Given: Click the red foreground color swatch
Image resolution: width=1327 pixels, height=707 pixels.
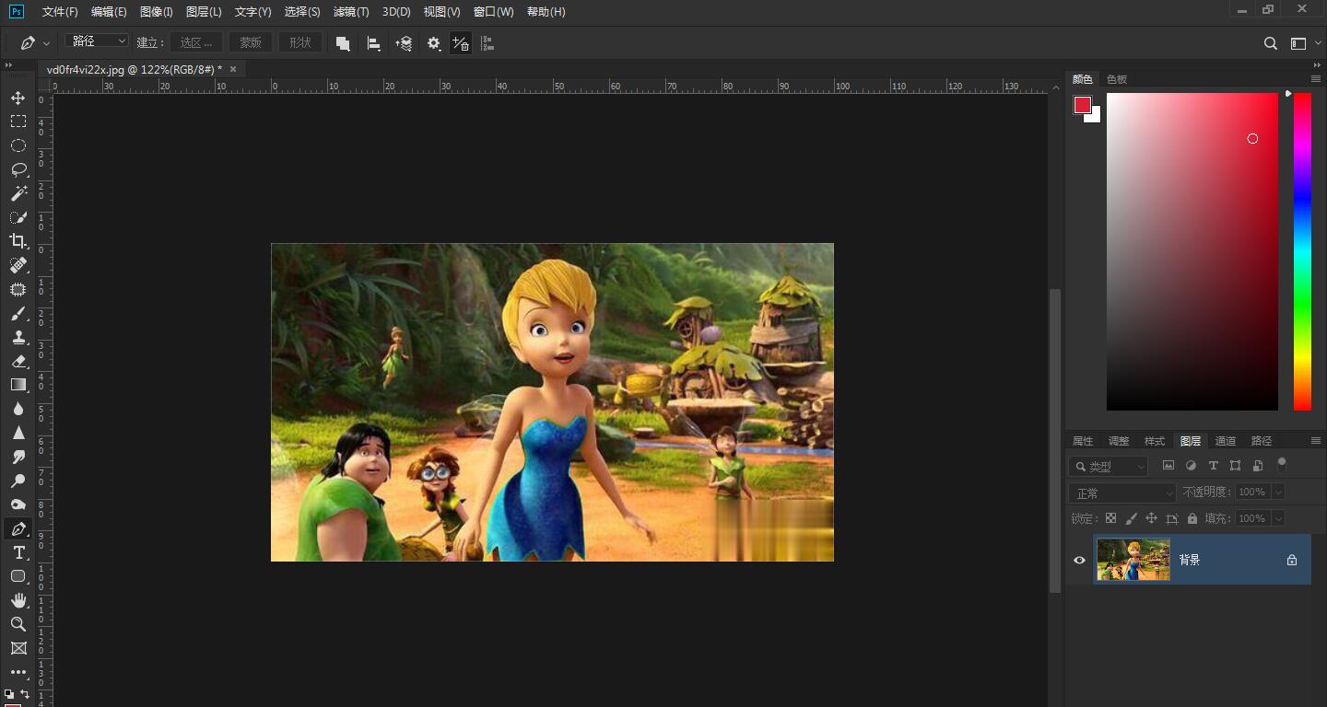Looking at the screenshot, I should (x=1083, y=105).
